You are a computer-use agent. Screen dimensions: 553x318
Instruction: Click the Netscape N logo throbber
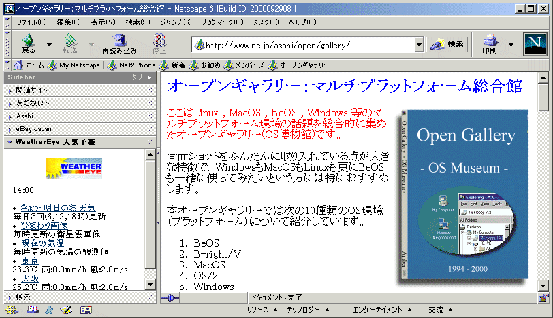tap(535, 44)
